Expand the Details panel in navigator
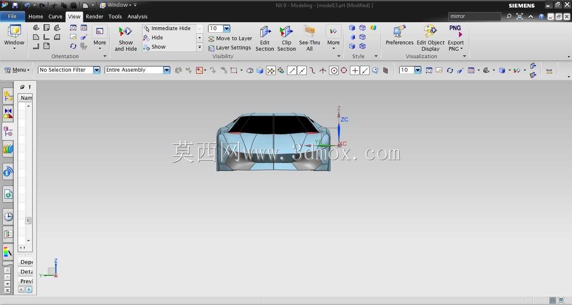572x305 pixels. [x=26, y=271]
